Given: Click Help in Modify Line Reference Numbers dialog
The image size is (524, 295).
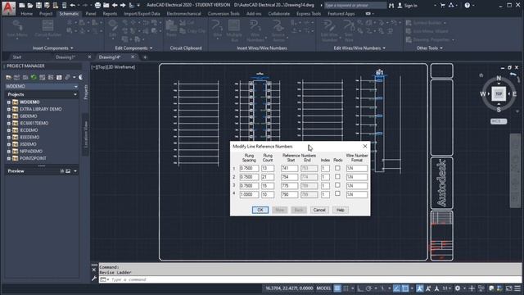Looking at the screenshot, I should [341, 210].
